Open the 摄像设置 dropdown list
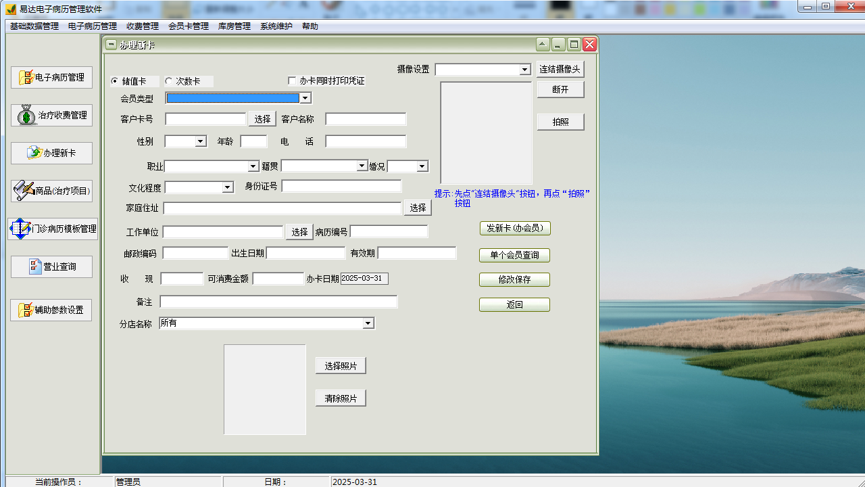The width and height of the screenshot is (865, 487). [524, 70]
